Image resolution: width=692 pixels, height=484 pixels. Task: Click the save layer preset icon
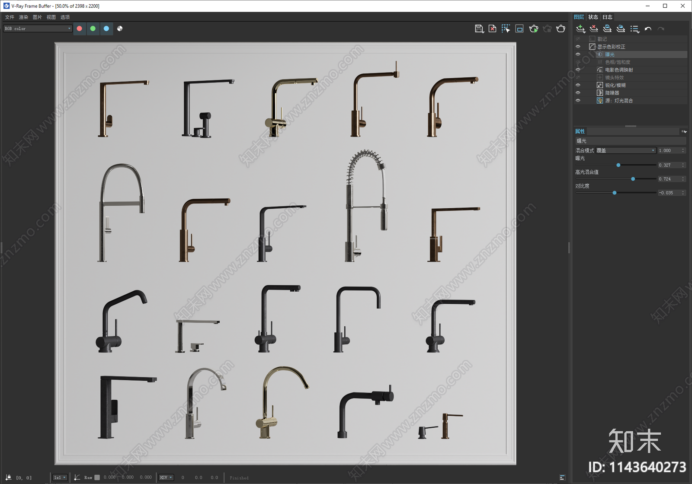[607, 29]
